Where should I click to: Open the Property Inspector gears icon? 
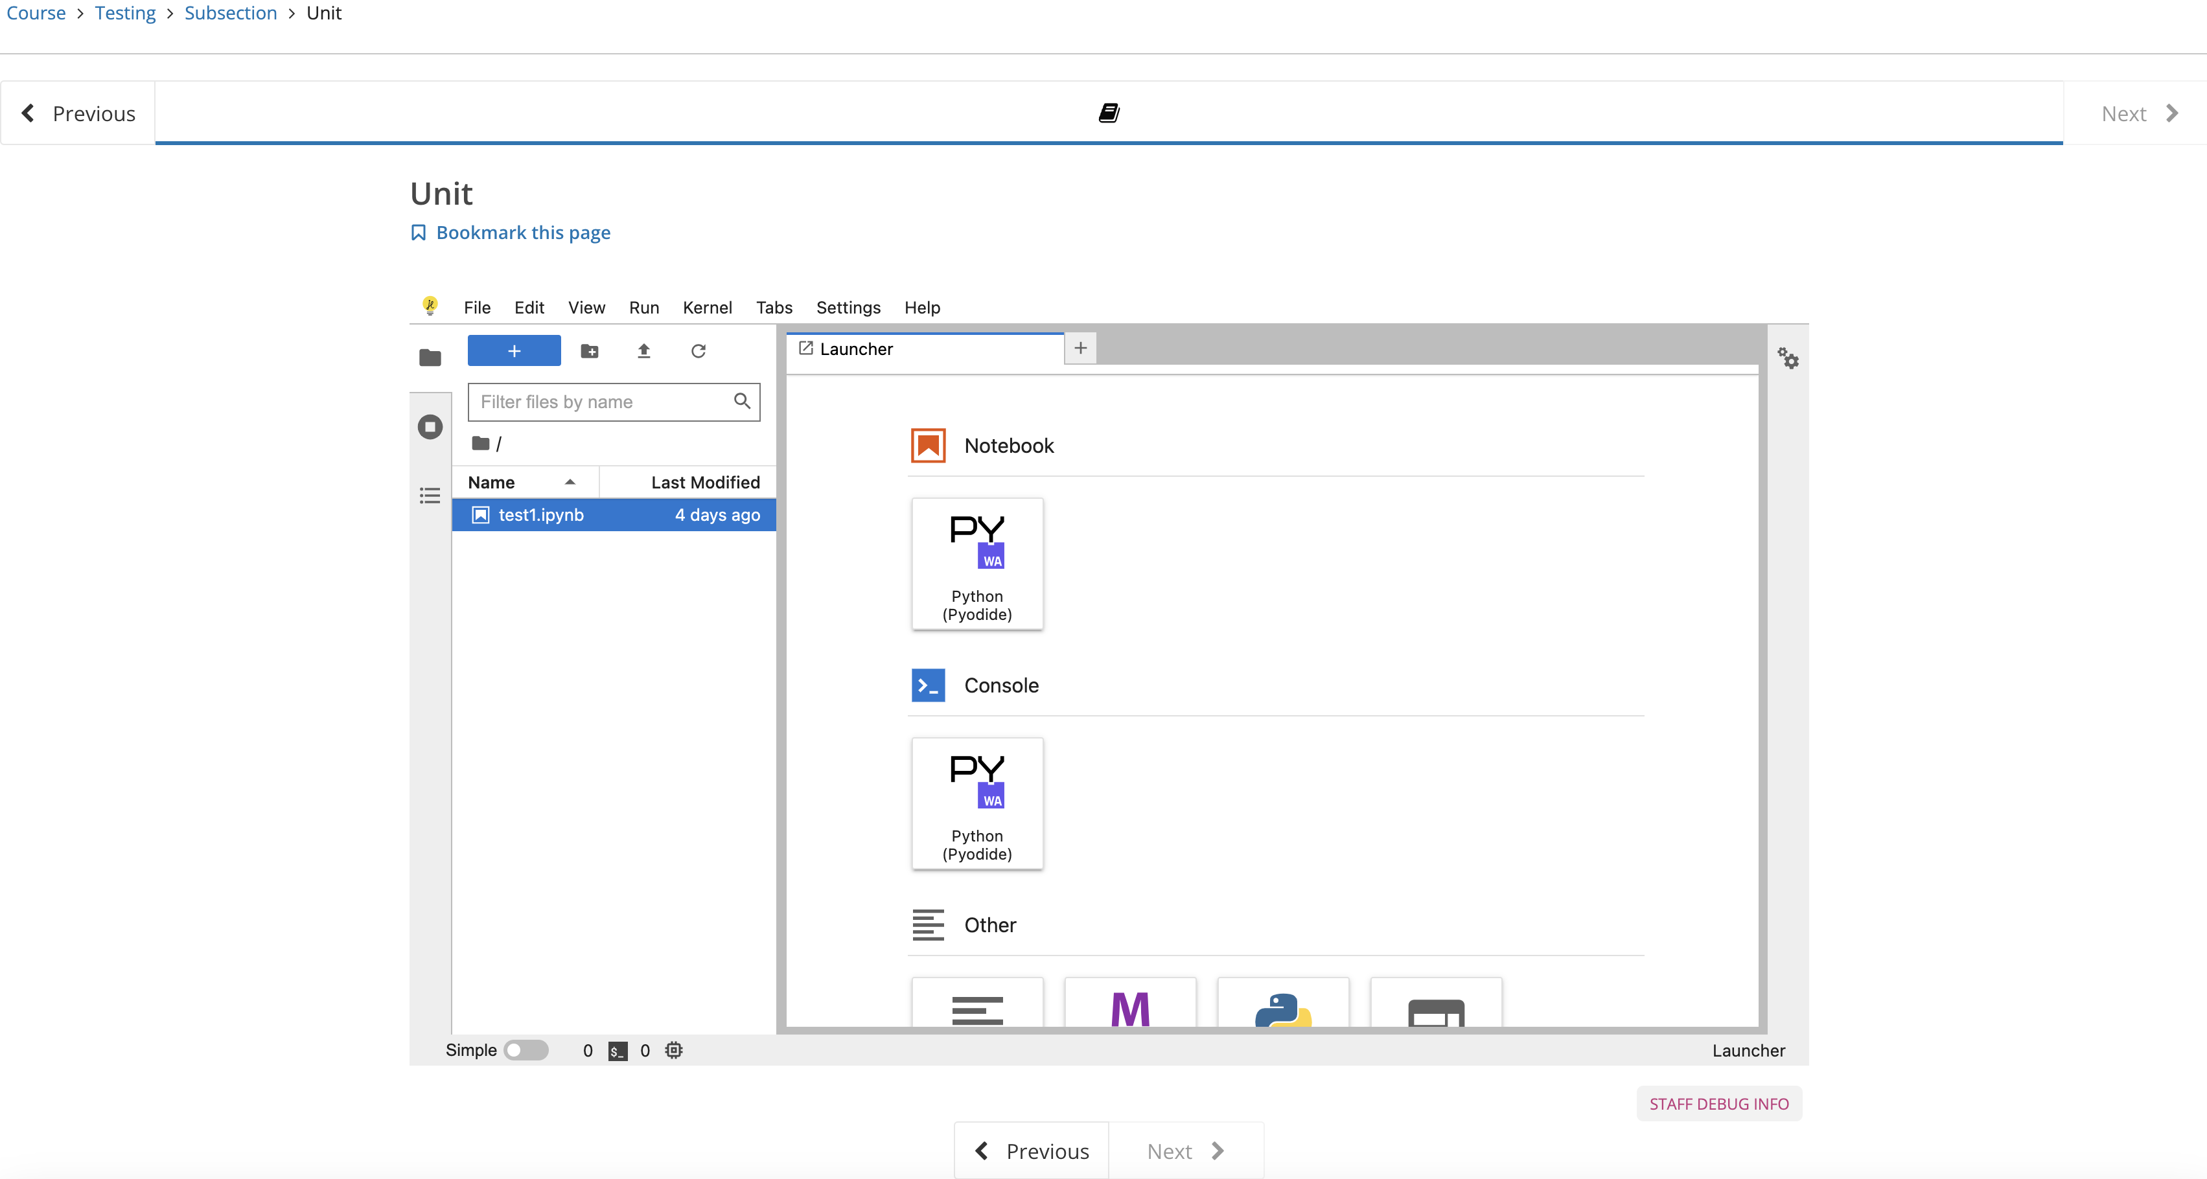point(1787,358)
